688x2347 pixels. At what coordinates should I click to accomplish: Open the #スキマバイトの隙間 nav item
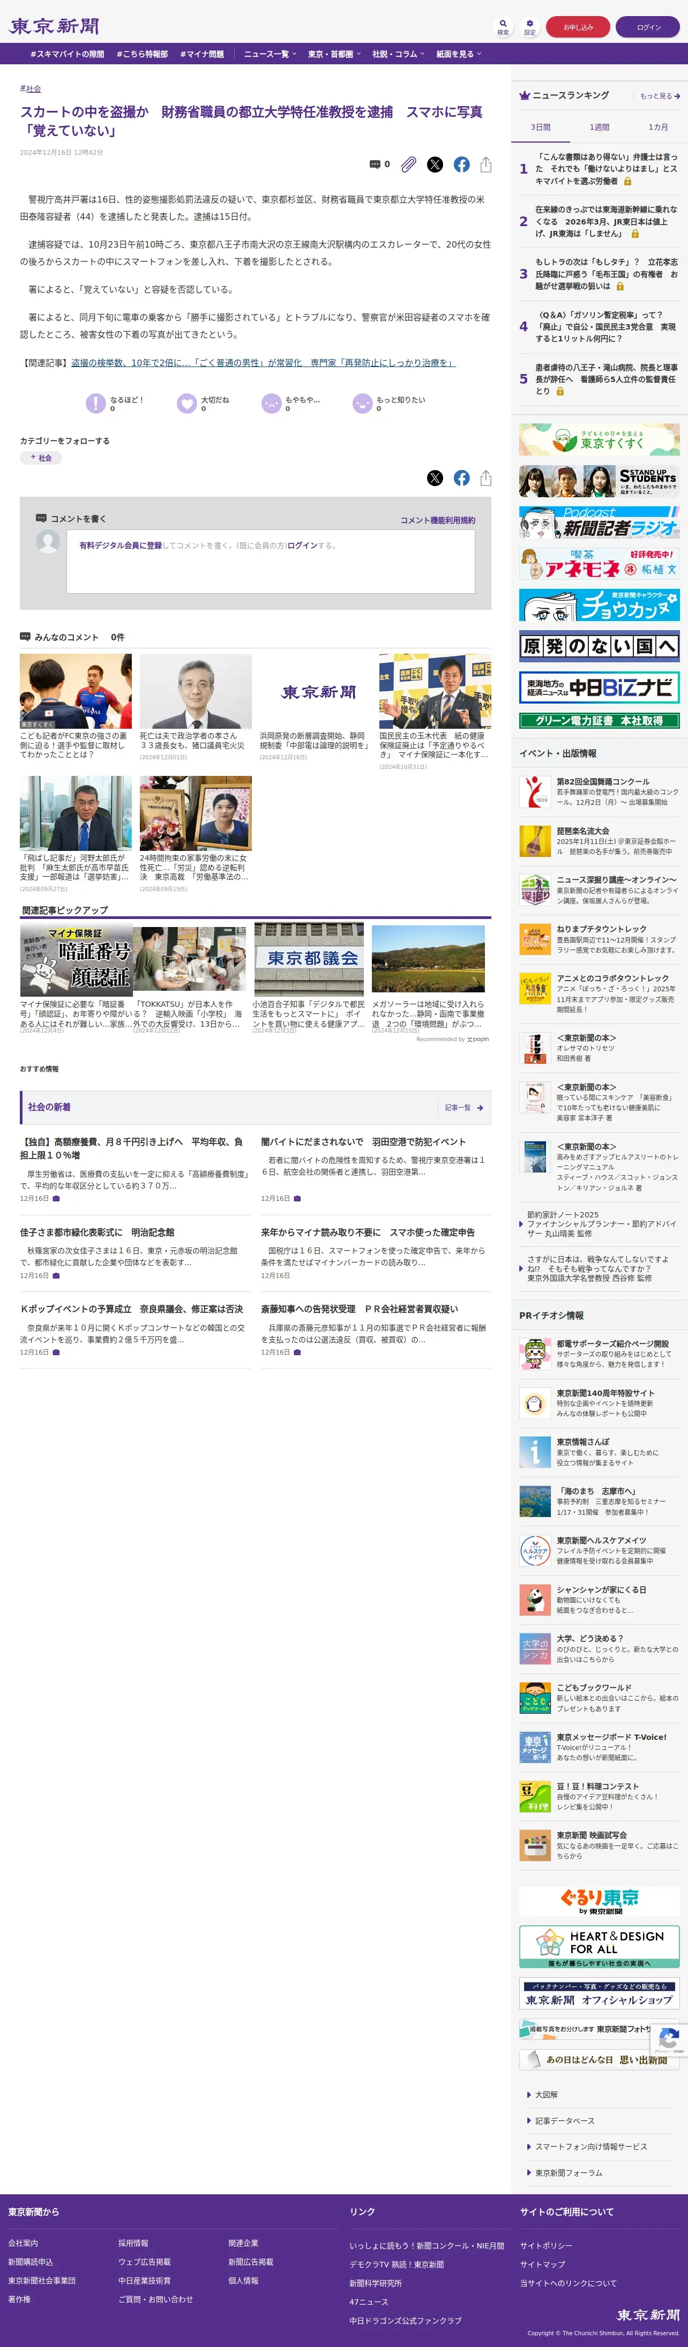(68, 55)
